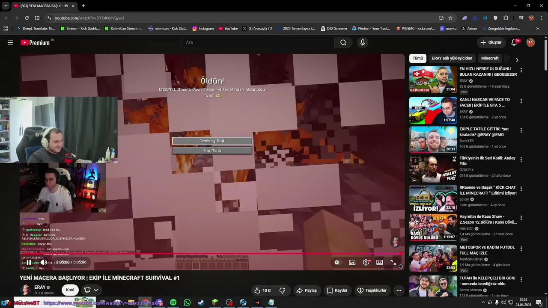Image resolution: width=548 pixels, height=308 pixels.
Task: Open more actions below the video
Action: click(x=399, y=290)
